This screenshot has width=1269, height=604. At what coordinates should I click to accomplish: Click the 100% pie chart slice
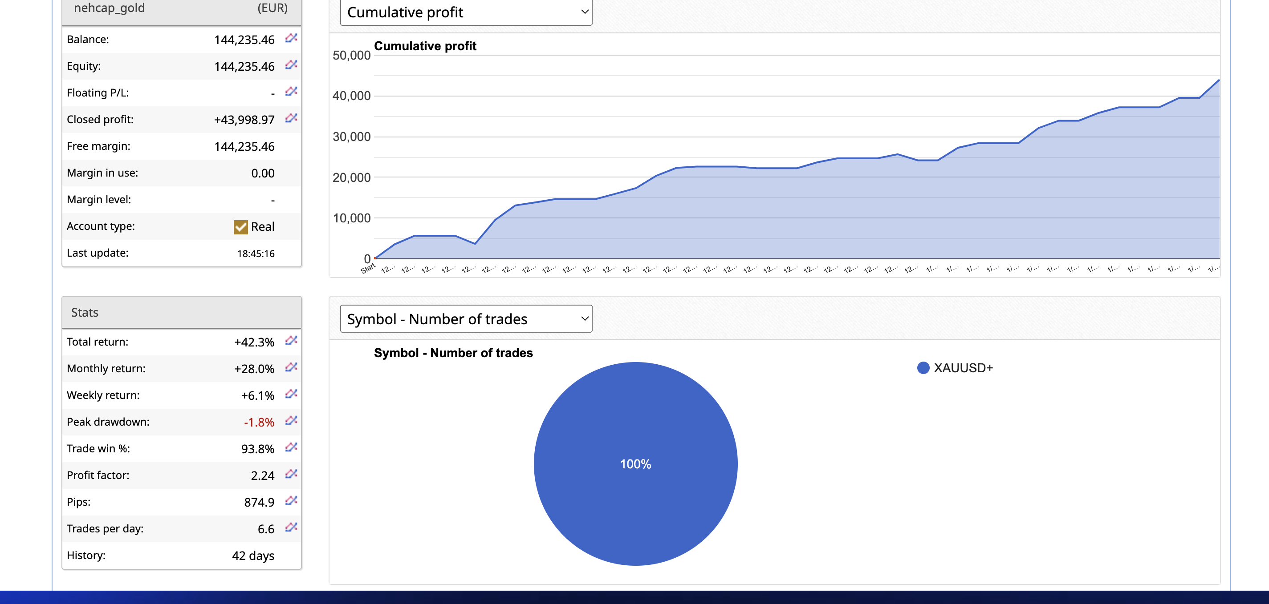coord(635,464)
